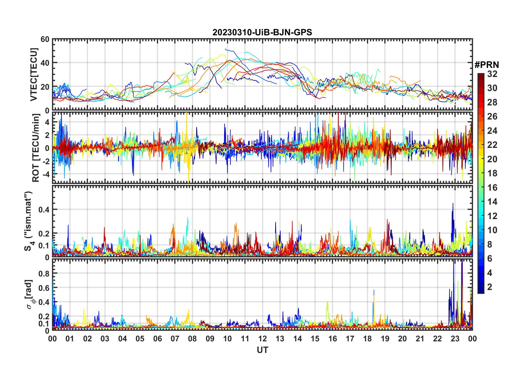Click the 30 label on PRN colorbar
525x367 pixels.
pos(492,88)
